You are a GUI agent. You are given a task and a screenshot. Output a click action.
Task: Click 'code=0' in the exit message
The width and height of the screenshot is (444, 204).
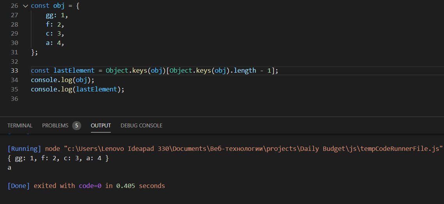tap(90, 186)
